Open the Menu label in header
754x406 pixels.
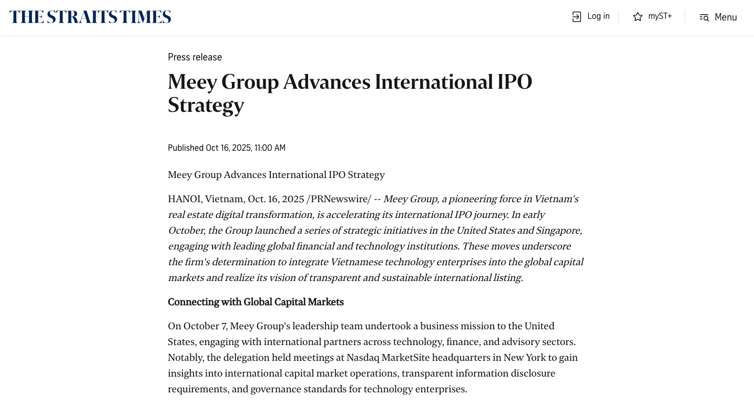(726, 17)
